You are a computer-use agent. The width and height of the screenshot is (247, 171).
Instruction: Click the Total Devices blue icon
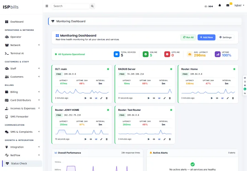[x=117, y=54]
